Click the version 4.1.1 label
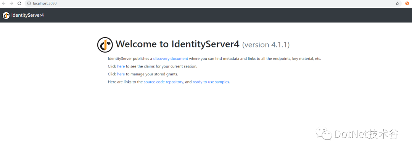The height and width of the screenshot is (152, 412). click(266, 45)
